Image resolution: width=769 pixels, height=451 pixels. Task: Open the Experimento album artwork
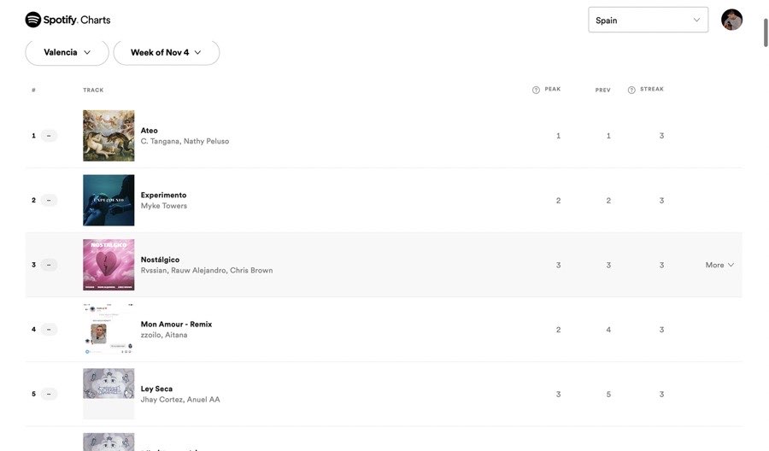[x=109, y=201]
